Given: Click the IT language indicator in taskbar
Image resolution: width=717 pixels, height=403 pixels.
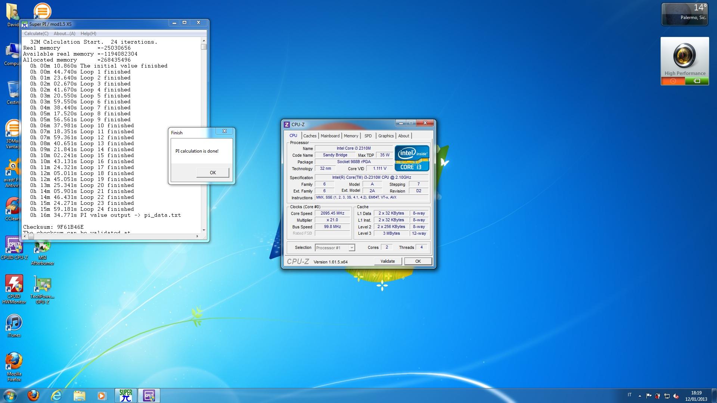Looking at the screenshot, I should 630,395.
